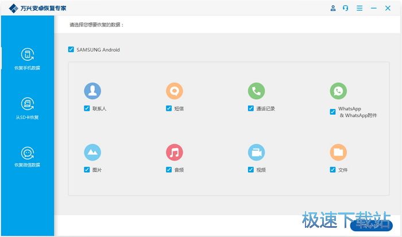Click the blue button at bottom right

(371, 225)
